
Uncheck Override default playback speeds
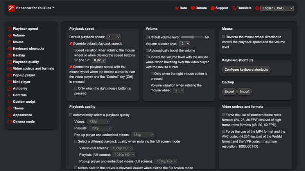[x=71, y=44]
